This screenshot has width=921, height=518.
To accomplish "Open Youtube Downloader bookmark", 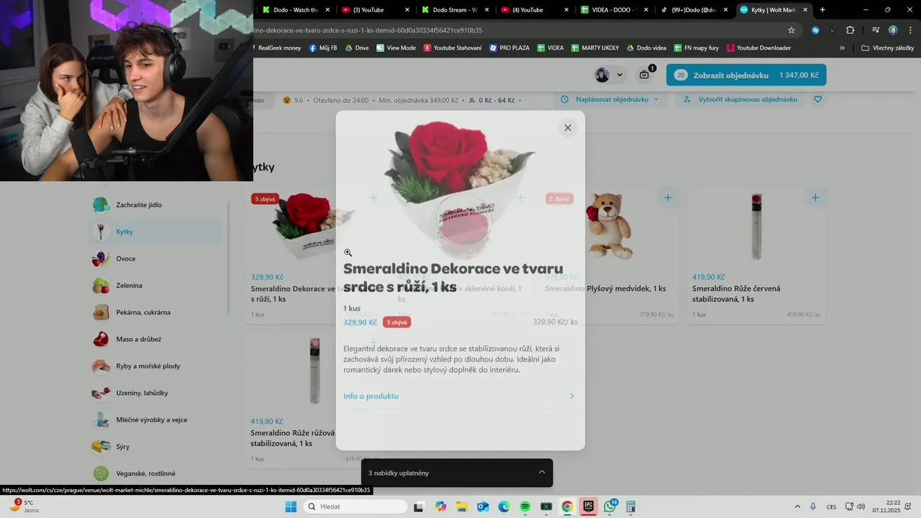I will (759, 48).
